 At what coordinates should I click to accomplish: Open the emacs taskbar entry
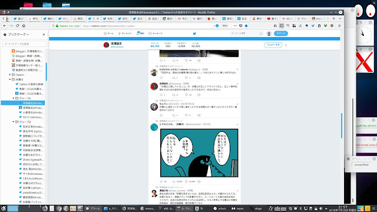tap(148, 208)
